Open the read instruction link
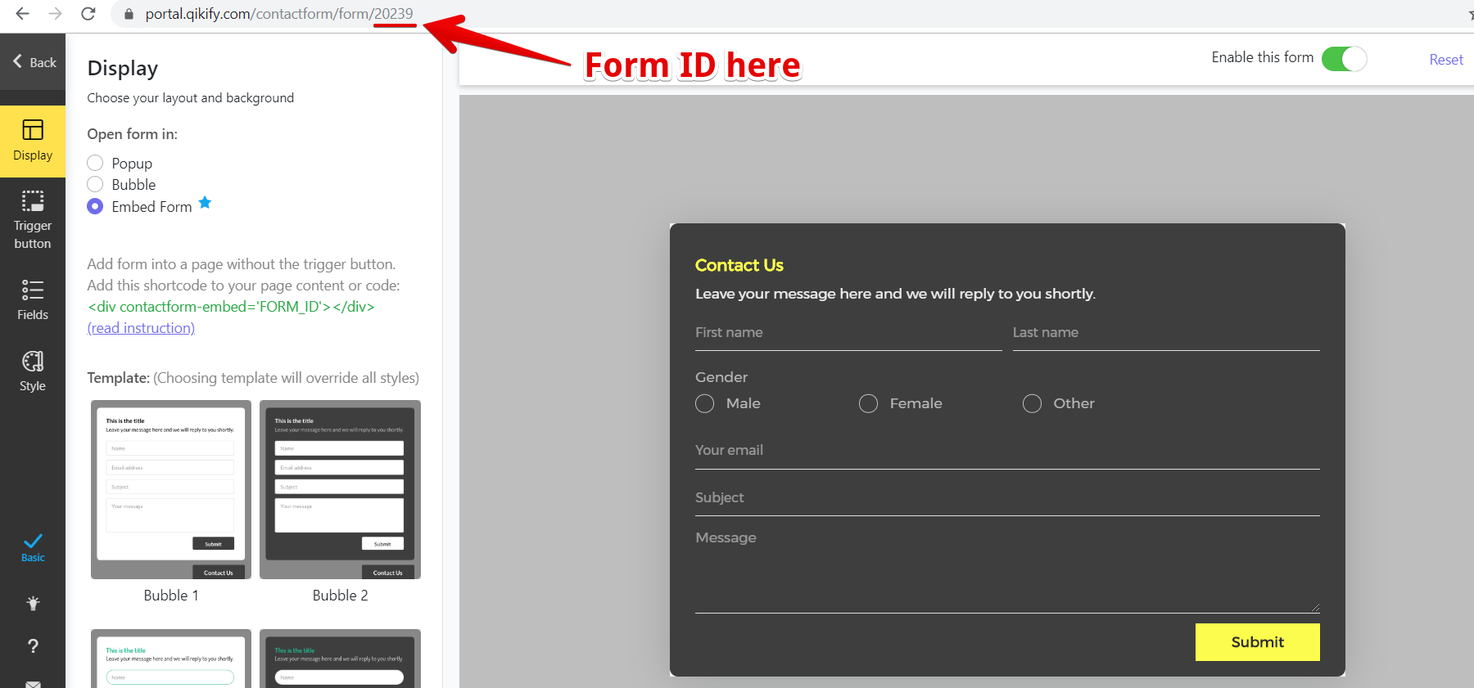The image size is (1474, 688). click(x=141, y=328)
